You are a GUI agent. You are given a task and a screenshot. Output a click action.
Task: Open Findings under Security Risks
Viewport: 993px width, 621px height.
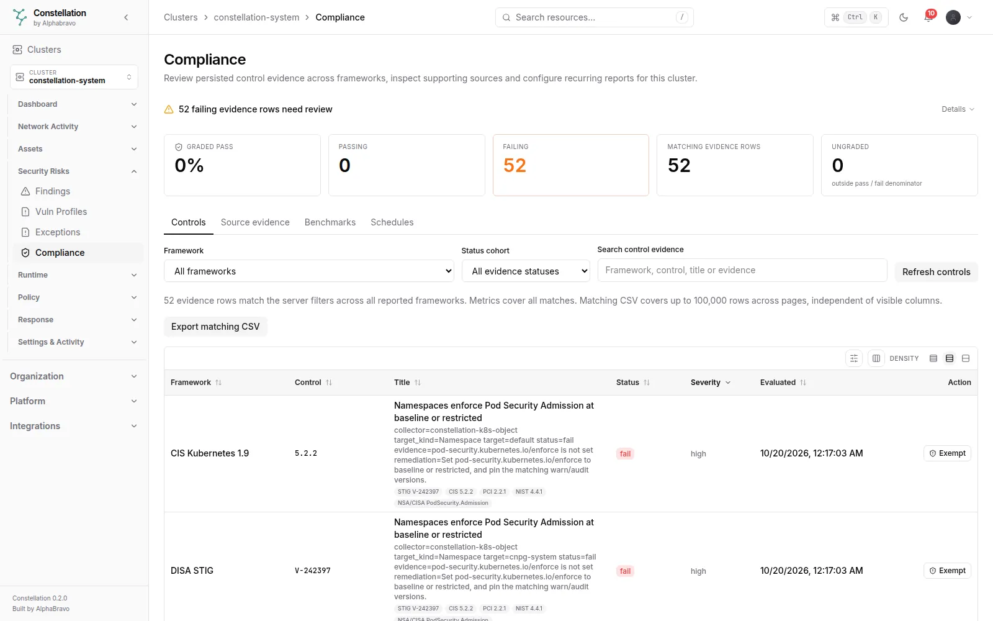tap(78, 191)
